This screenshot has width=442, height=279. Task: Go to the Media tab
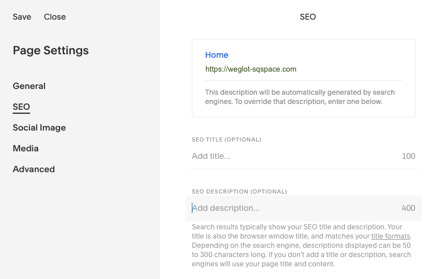(25, 148)
